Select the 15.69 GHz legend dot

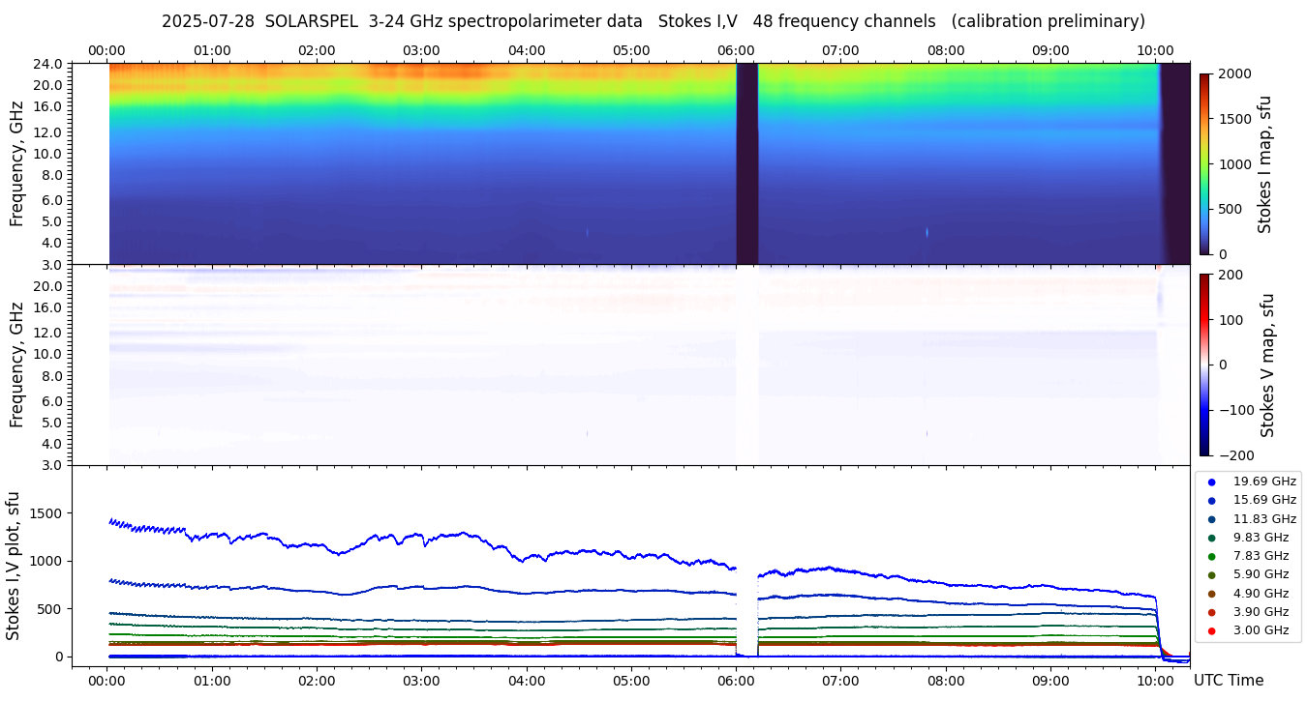tap(1211, 501)
